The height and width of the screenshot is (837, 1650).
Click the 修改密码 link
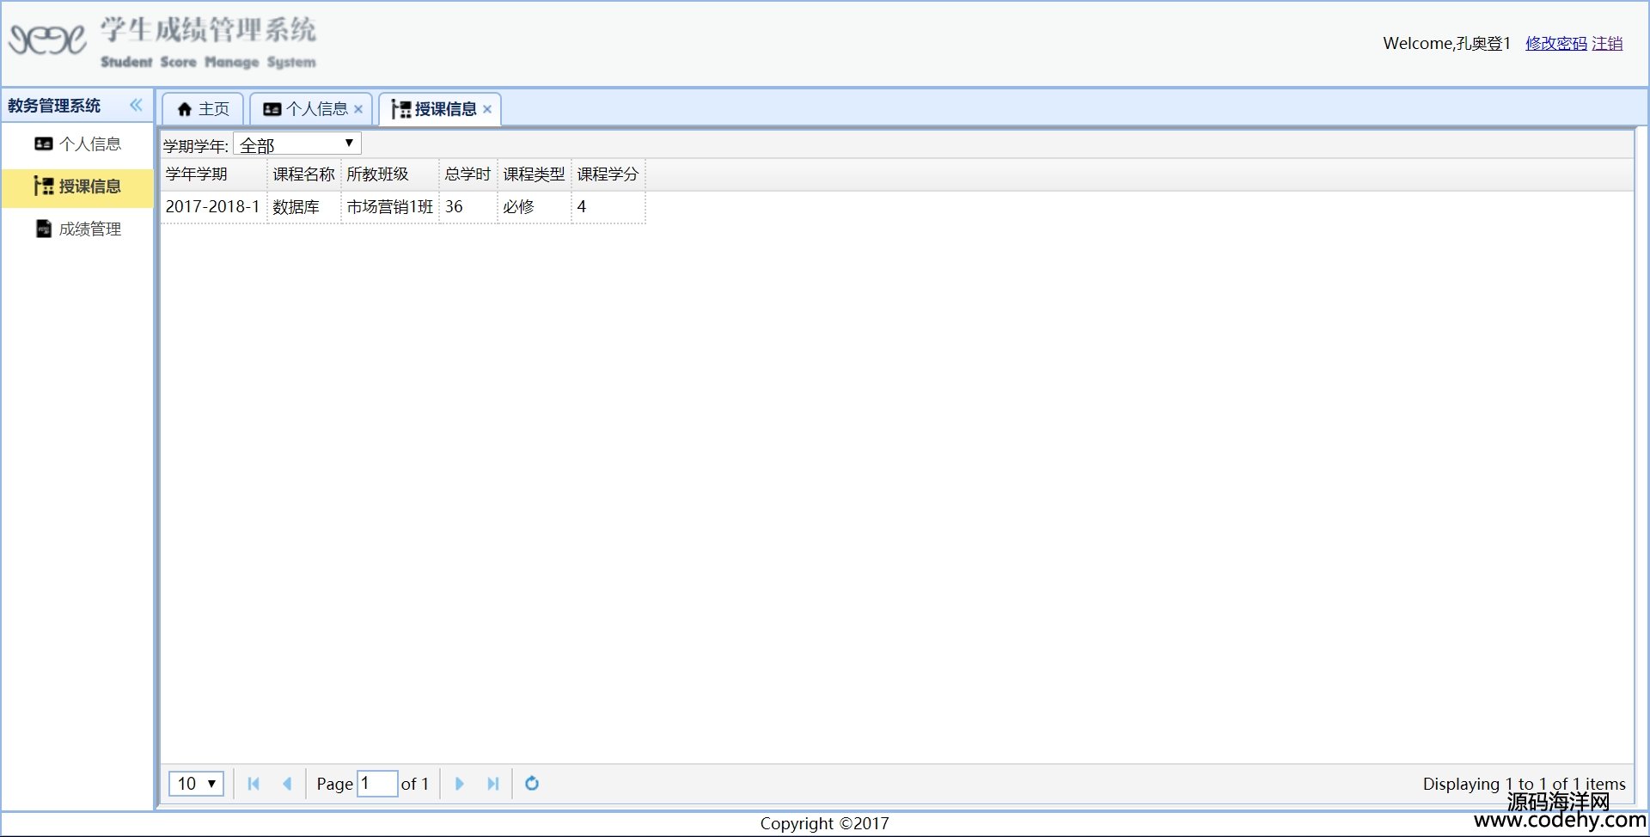coord(1555,44)
